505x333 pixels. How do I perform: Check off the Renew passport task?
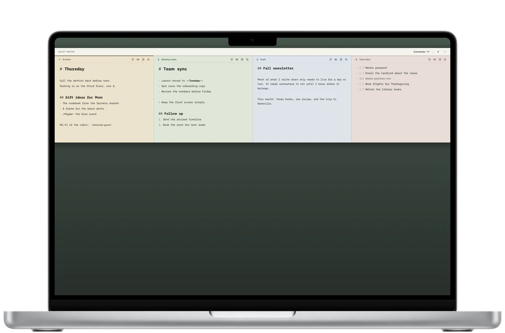pyautogui.click(x=362, y=68)
